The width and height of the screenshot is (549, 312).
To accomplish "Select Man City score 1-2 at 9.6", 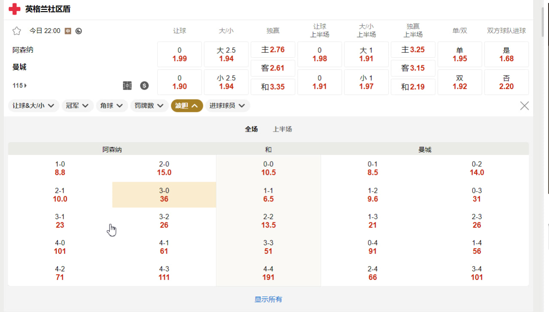I will (373, 195).
